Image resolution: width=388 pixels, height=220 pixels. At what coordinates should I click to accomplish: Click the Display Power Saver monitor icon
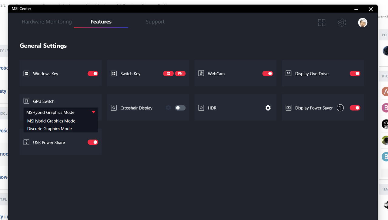pos(289,108)
